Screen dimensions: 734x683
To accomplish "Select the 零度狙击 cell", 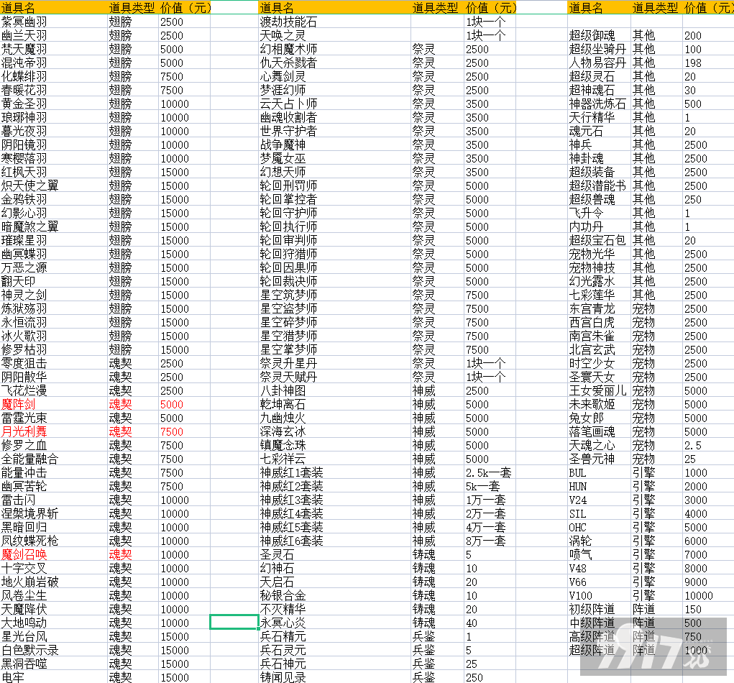I will click(x=24, y=363).
